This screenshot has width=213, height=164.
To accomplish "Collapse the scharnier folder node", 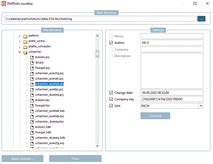I will click(x=20, y=52).
